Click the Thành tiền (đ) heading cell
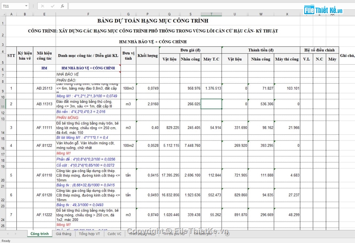Image resolution: width=355 pixels, height=243 pixels. [261, 50]
